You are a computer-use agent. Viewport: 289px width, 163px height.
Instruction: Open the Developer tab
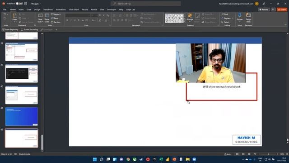click(x=112, y=10)
